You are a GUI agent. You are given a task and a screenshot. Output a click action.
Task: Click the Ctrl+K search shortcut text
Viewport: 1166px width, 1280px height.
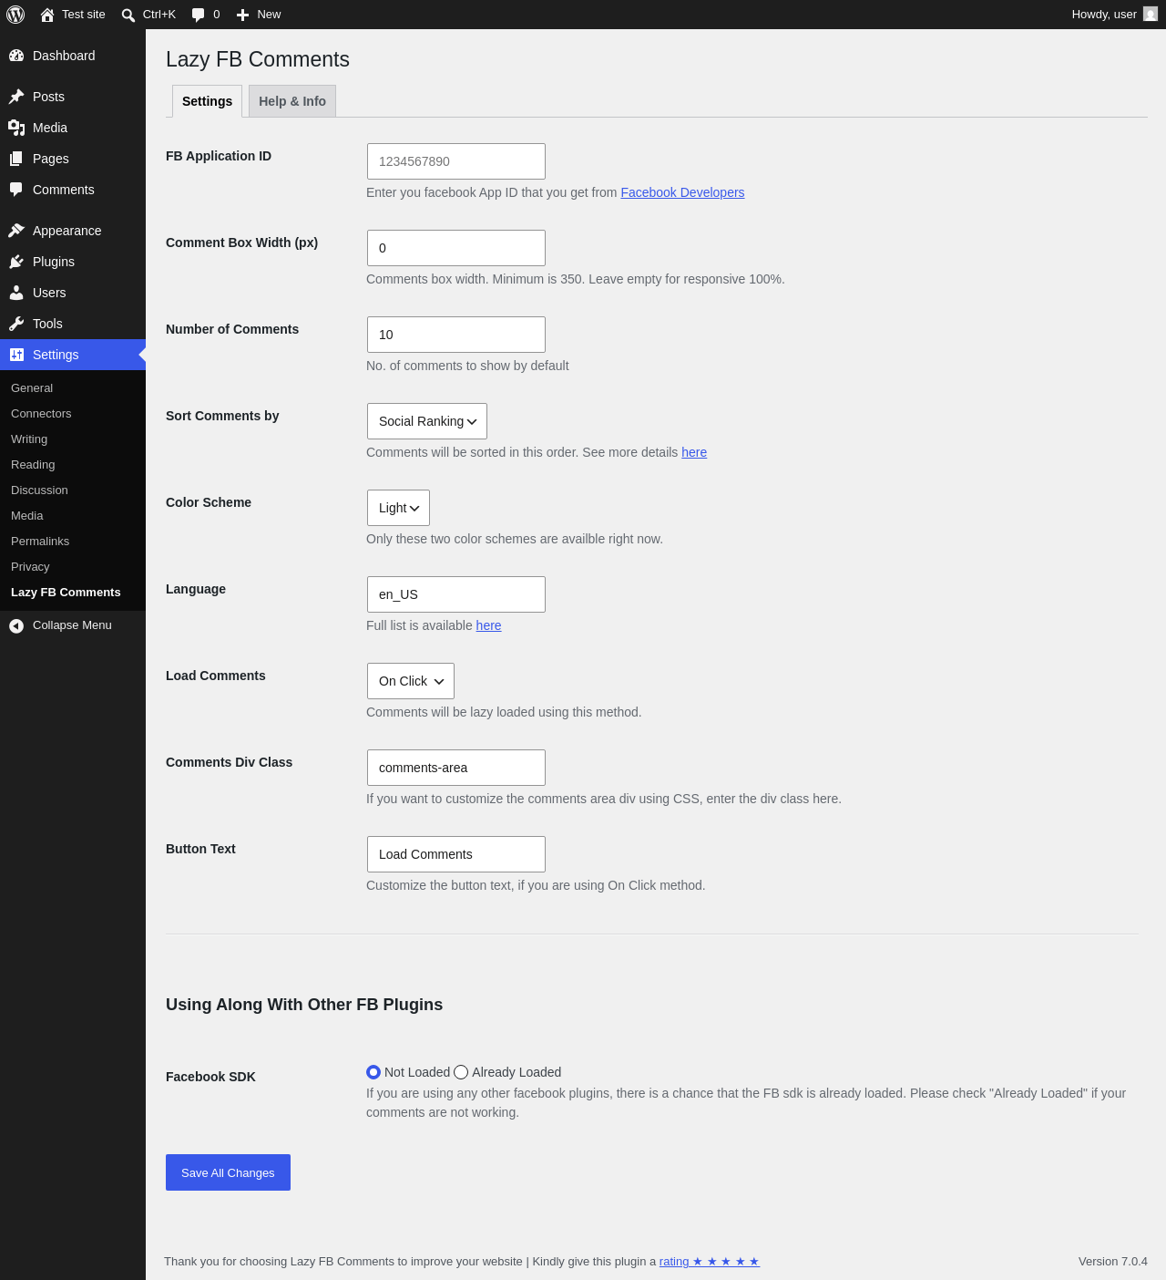pyautogui.click(x=159, y=15)
